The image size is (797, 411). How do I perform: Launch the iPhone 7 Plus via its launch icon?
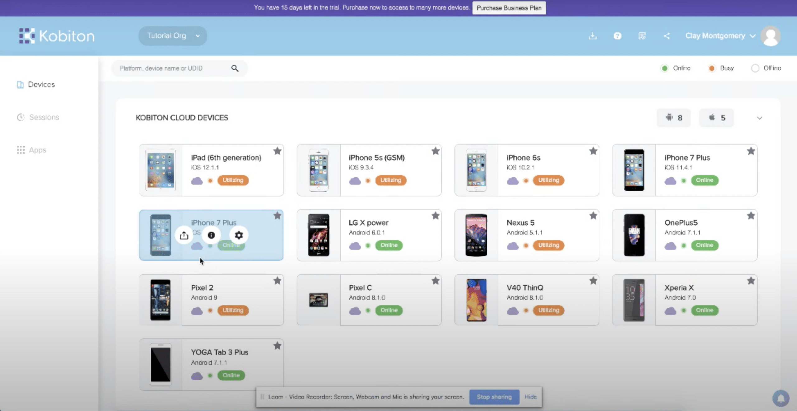(184, 235)
